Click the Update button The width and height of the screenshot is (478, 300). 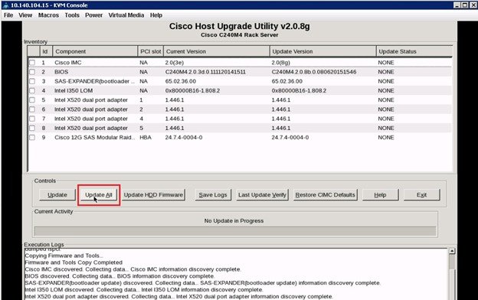coord(57,195)
